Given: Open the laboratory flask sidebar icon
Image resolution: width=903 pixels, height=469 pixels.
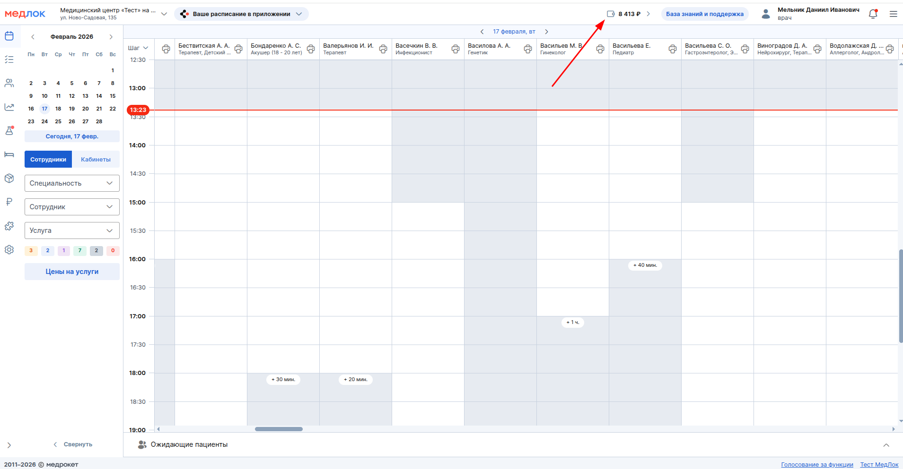Looking at the screenshot, I should pos(9,131).
